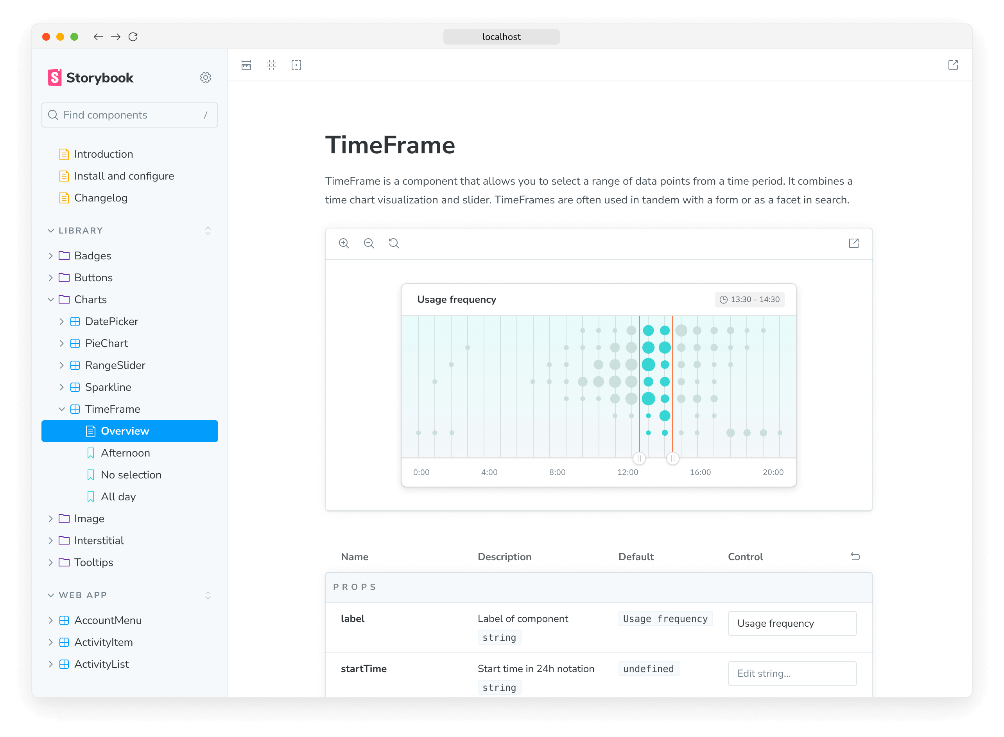Open the Changelog page

101,198
